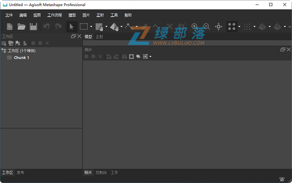
Task: Open photo view mode grid dropdown arrow
Action: 150,57
